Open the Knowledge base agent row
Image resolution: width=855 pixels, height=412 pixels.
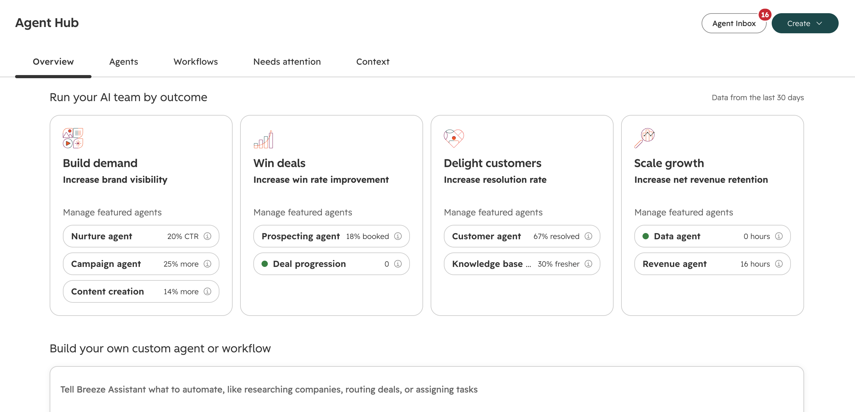[x=522, y=263]
